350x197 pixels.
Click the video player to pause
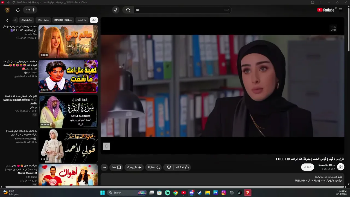click(222, 86)
